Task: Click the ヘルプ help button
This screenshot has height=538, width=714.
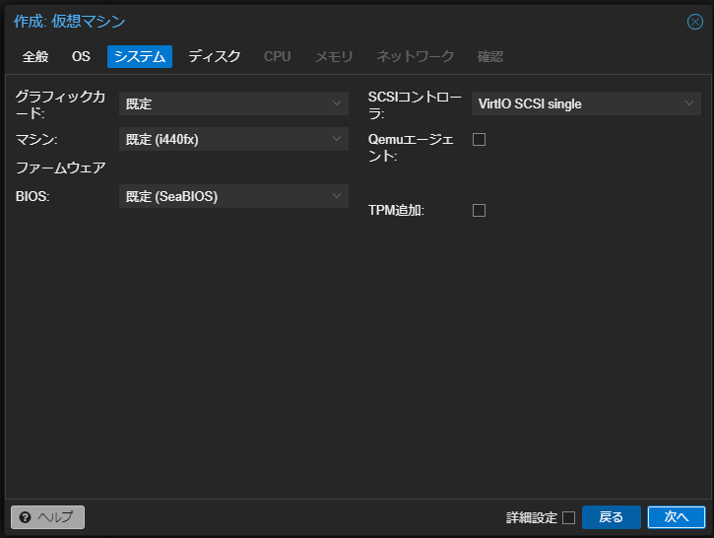Action: (x=48, y=517)
